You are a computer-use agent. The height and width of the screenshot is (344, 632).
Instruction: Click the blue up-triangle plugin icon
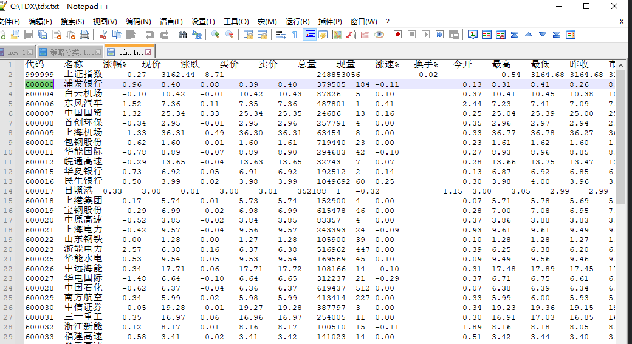coord(529,35)
